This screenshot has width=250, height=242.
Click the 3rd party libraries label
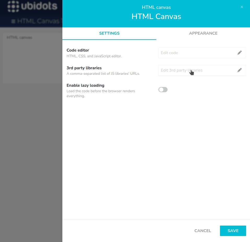(x=84, y=68)
